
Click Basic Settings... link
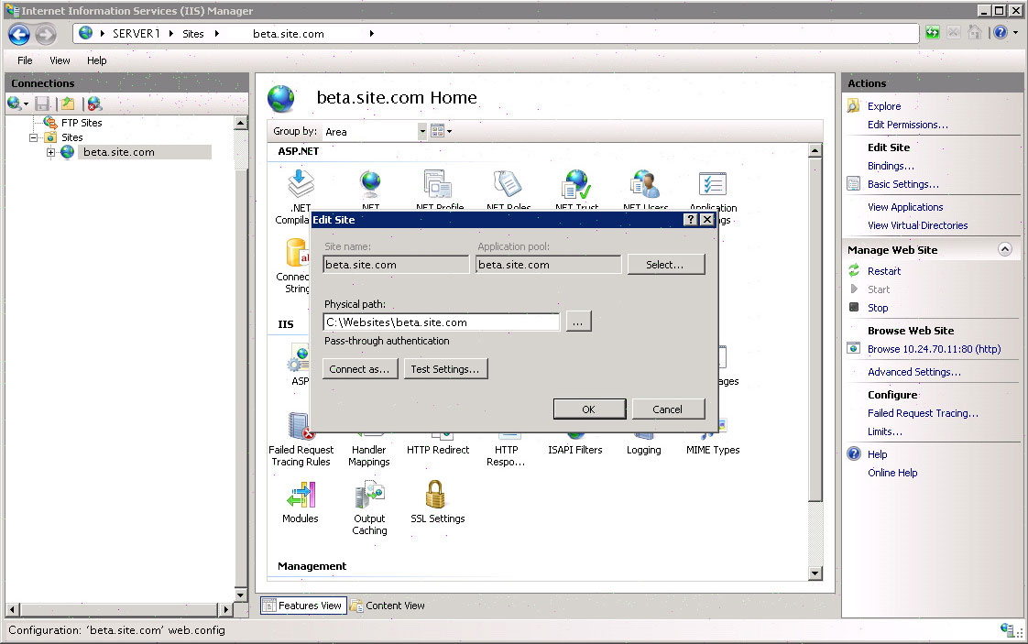coord(902,184)
